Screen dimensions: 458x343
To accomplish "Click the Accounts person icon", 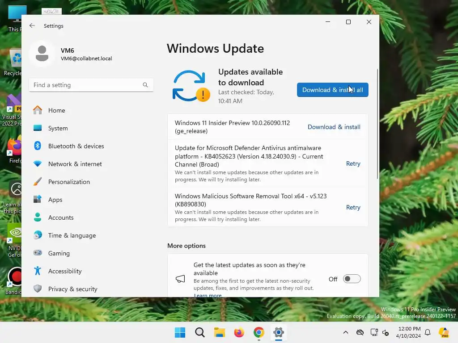I will click(38, 218).
